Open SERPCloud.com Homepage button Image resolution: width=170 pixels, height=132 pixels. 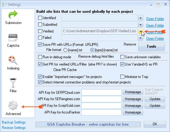(x=133, y=92)
